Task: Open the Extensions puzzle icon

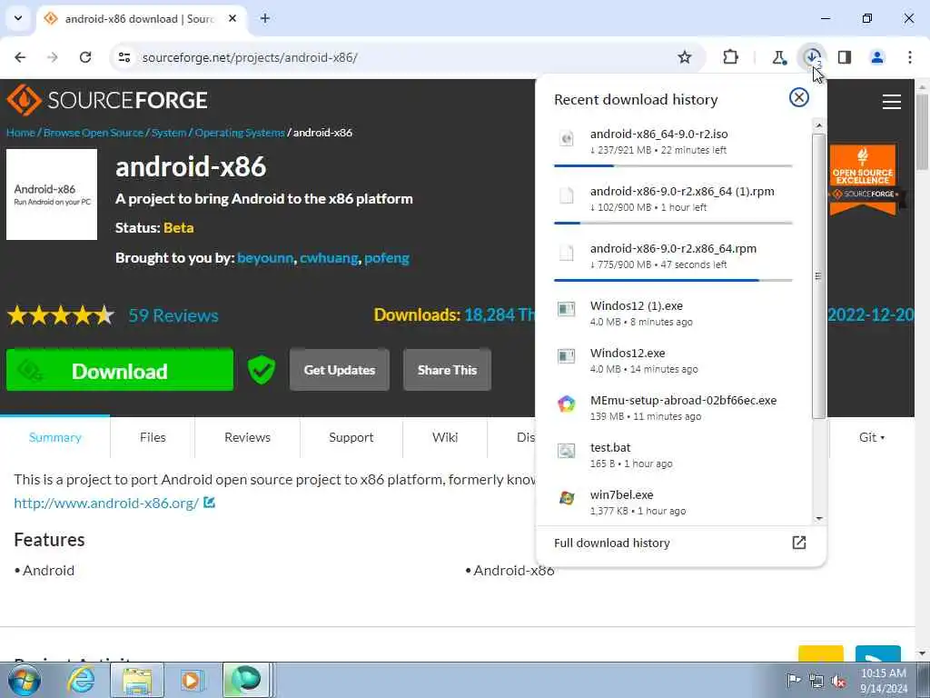Action: [x=731, y=57]
